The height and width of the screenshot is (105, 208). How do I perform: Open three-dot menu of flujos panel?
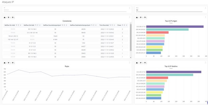pyautogui.click(x=130, y=62)
